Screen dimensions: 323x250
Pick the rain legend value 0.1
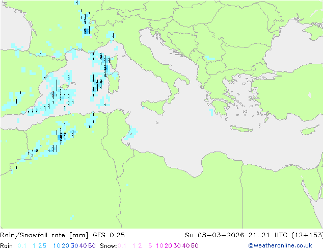tap(22, 246)
